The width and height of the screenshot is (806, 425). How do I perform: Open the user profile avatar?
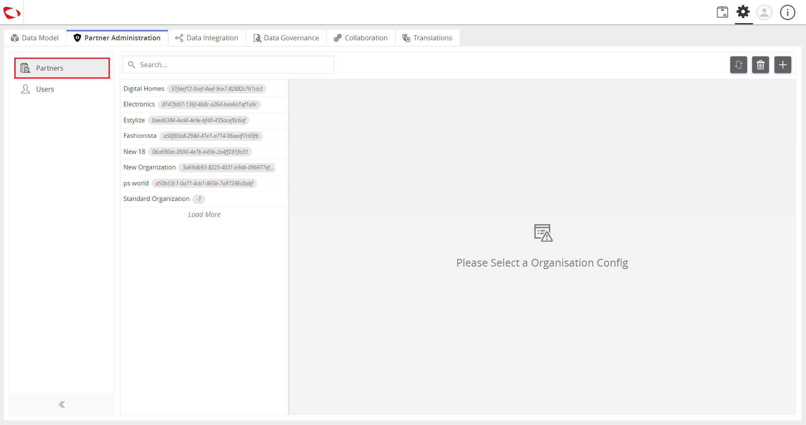(764, 13)
